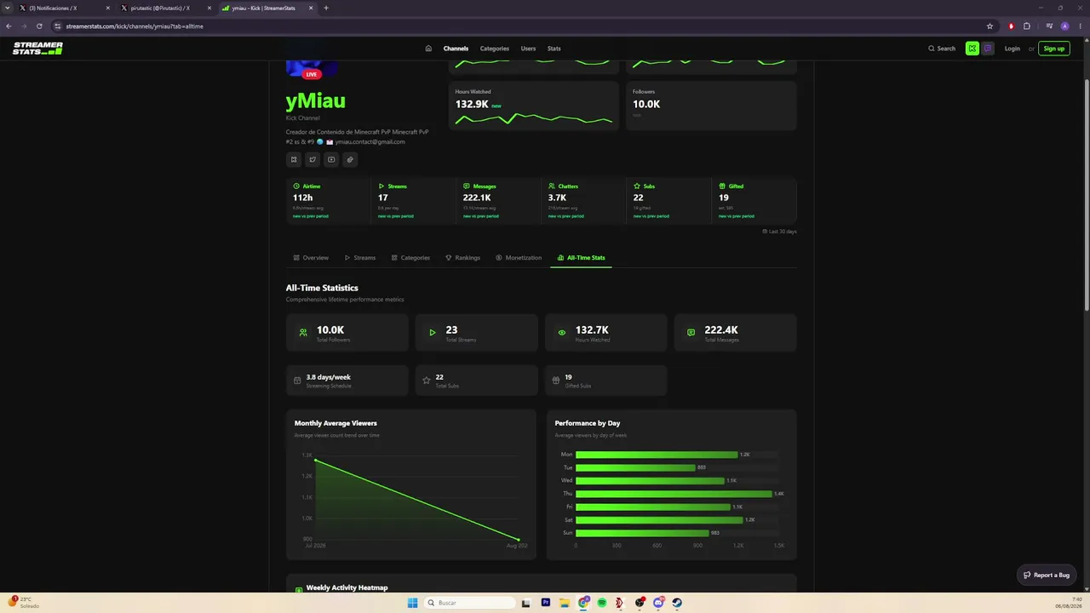Click the Hours Watched 132.9K sparkline card

pyautogui.click(x=534, y=106)
